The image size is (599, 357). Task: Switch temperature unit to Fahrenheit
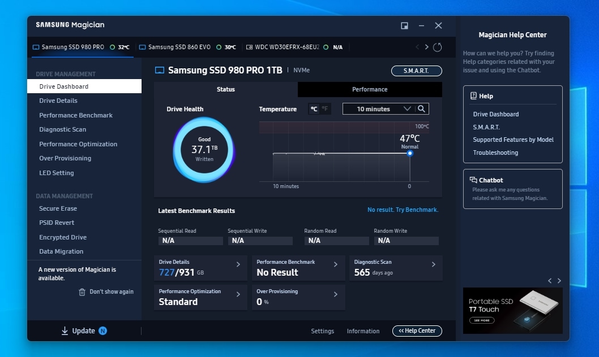click(325, 109)
